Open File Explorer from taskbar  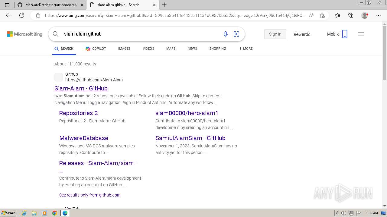(34, 213)
